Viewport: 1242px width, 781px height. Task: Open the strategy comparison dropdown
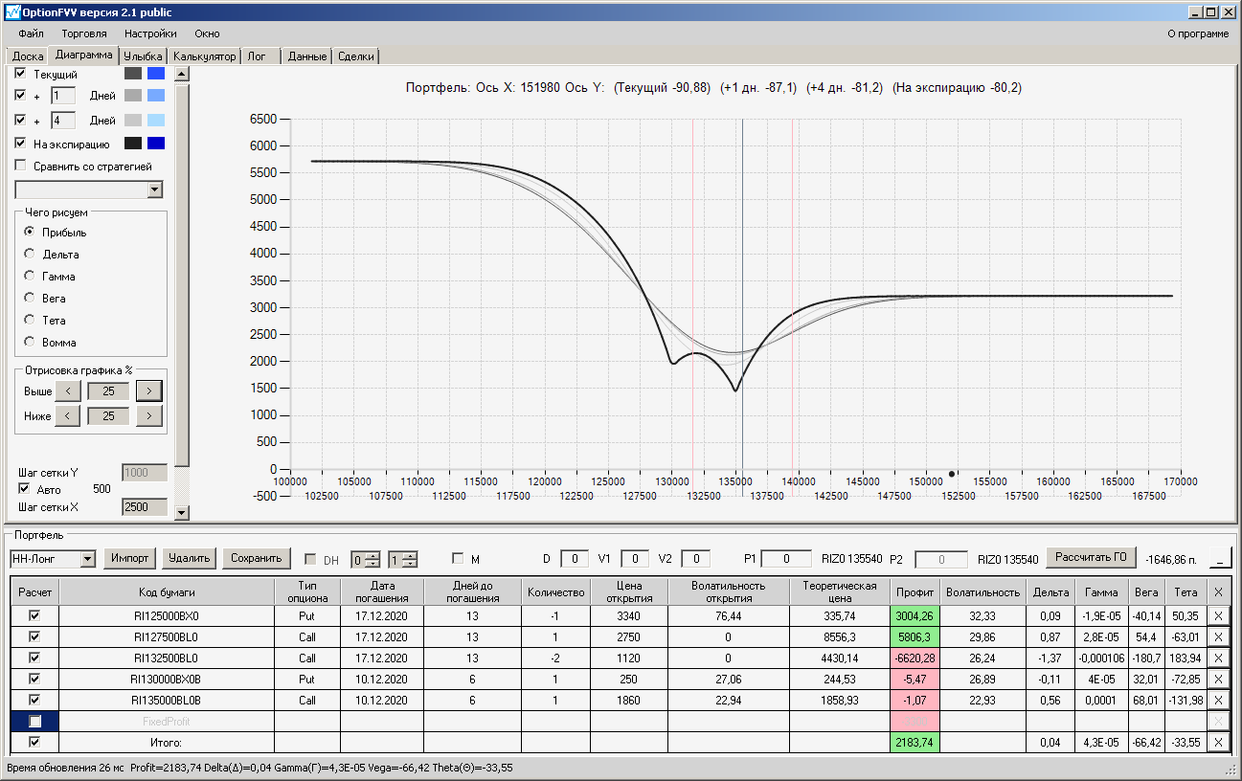(155, 190)
